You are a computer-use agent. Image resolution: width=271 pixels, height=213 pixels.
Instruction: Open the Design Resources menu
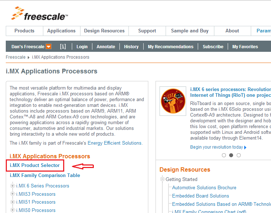pos(104,31)
